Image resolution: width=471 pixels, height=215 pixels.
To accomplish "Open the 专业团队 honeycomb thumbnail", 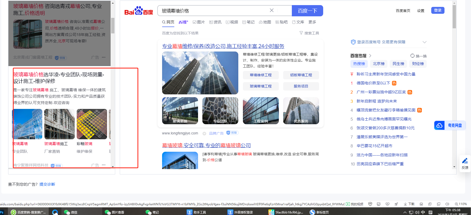I will point(220,111).
